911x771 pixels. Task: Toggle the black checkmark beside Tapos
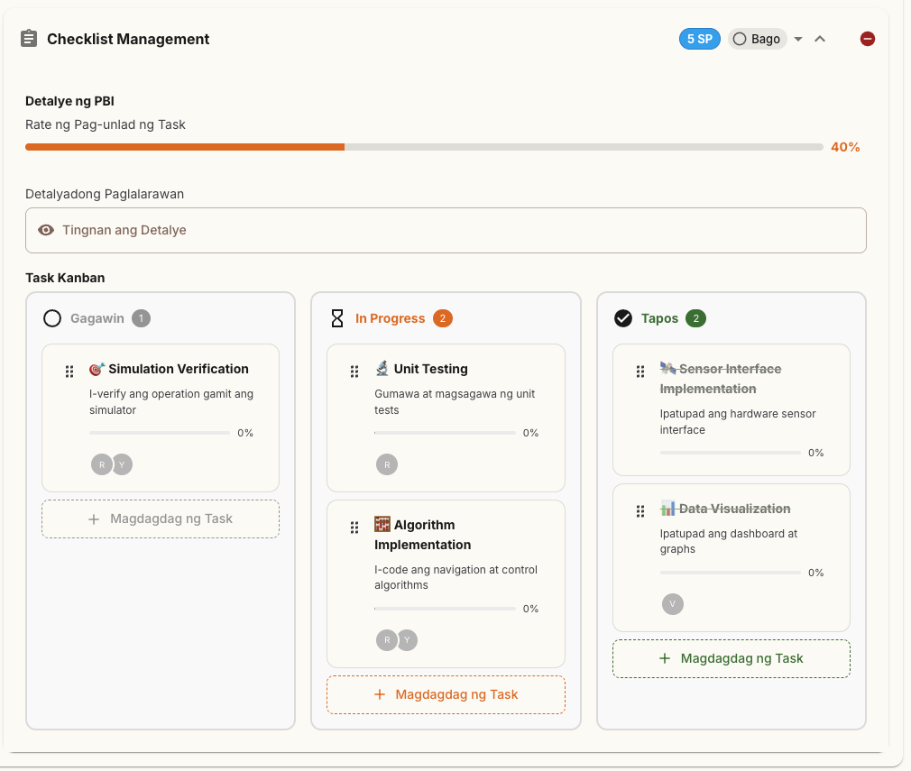pos(622,317)
